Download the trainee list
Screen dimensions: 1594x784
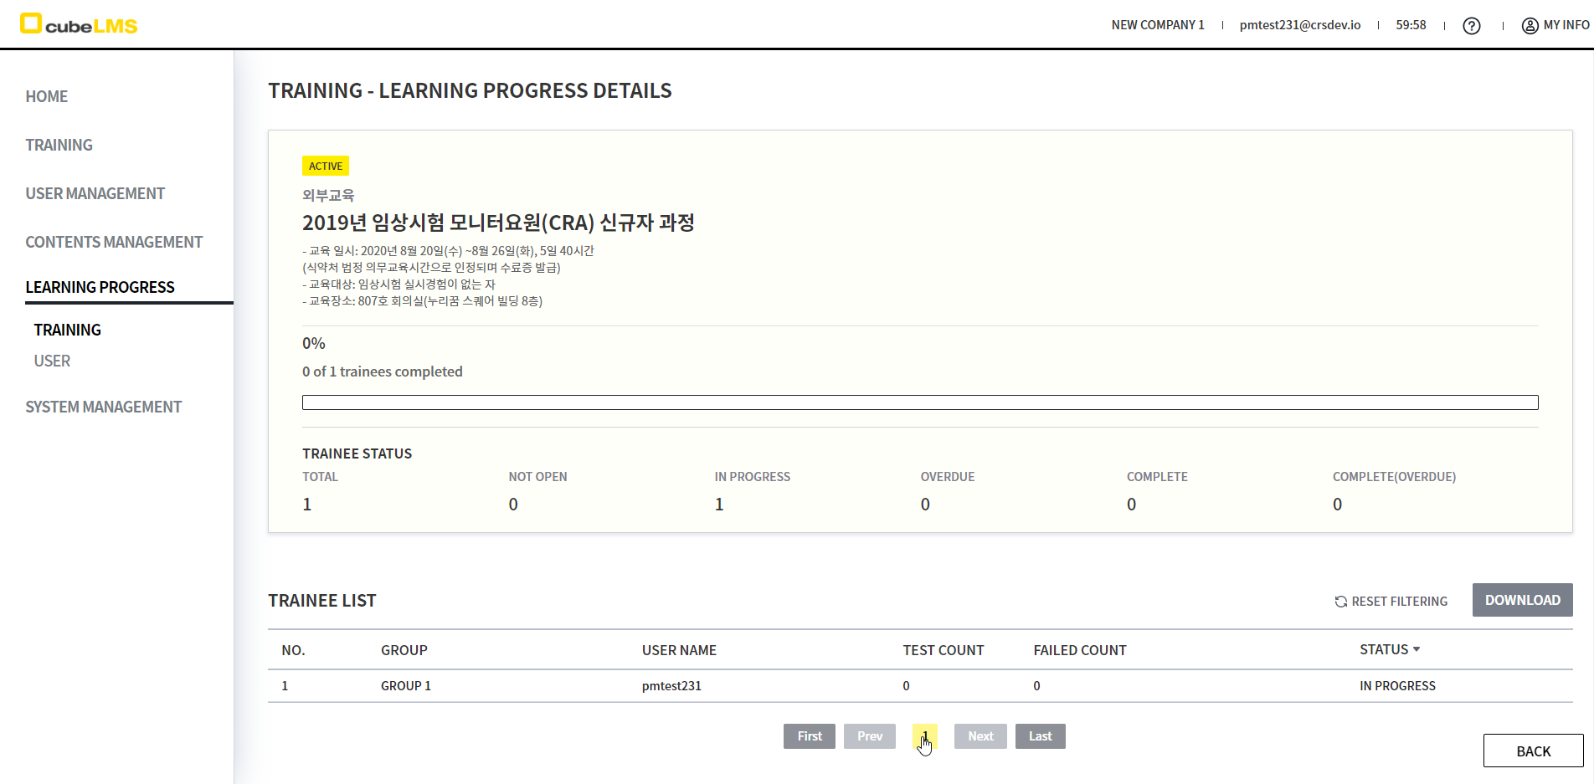tap(1521, 600)
